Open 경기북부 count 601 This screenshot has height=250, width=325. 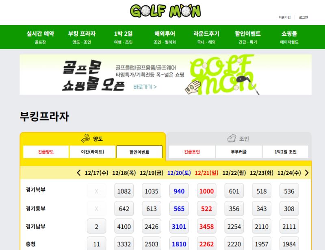pos(234,191)
